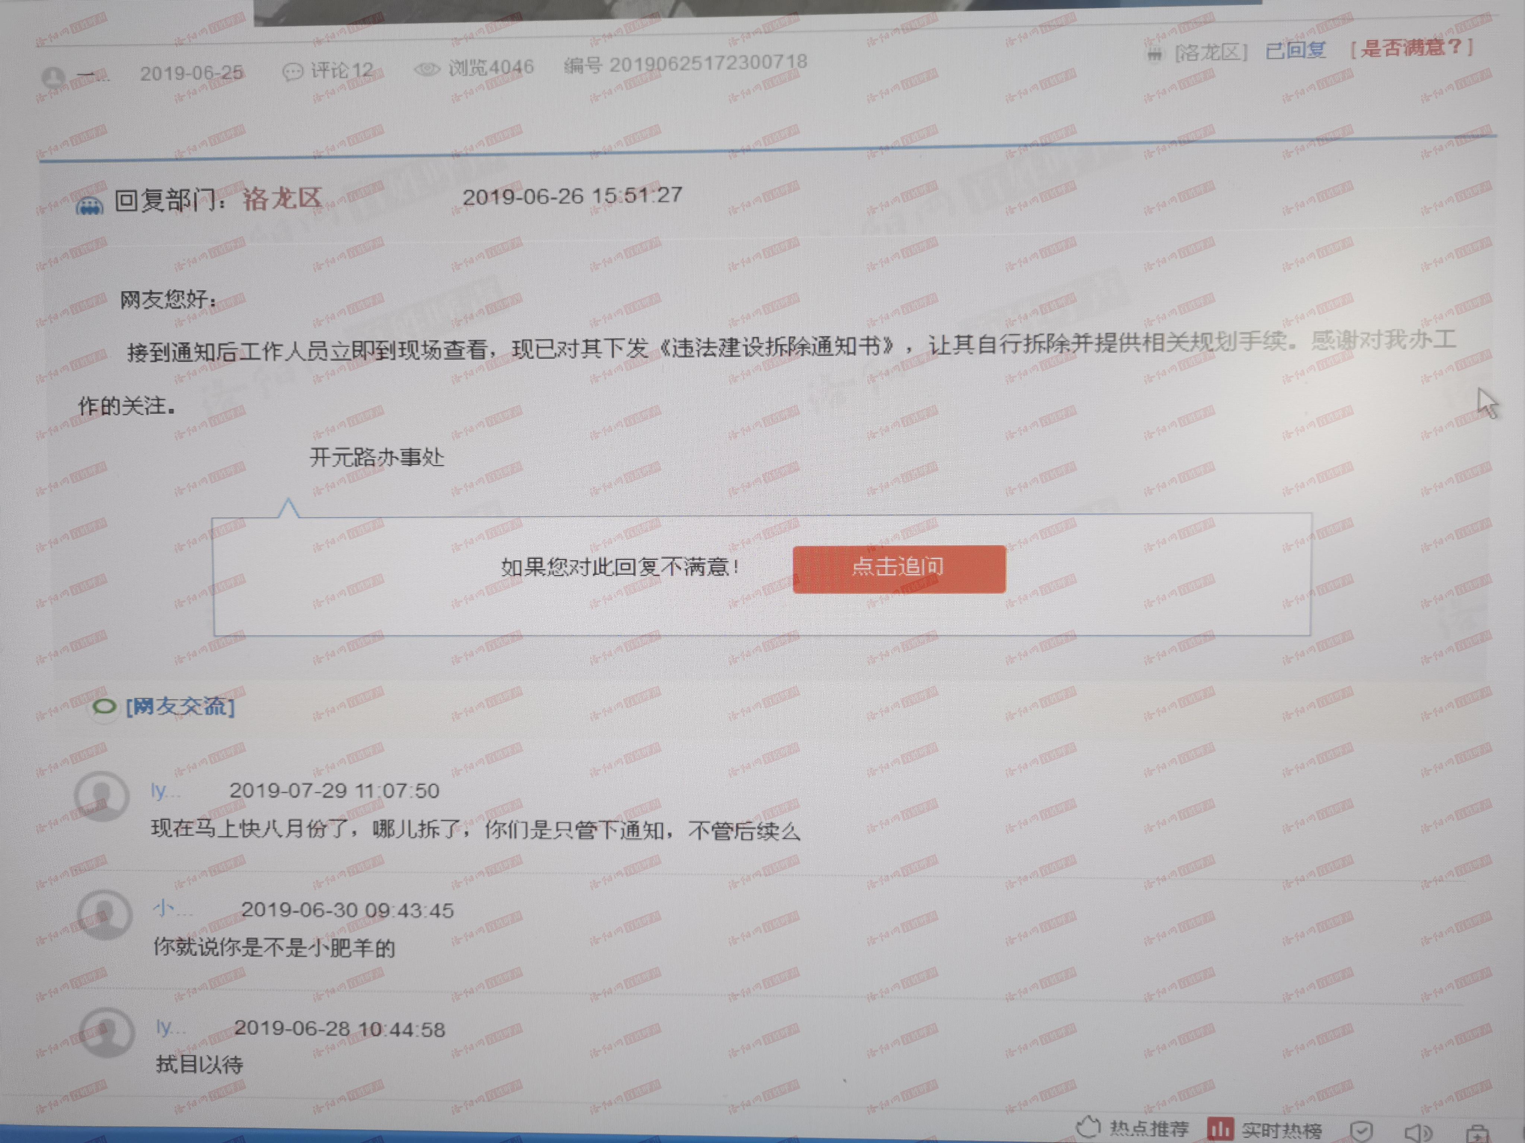Viewport: 1525px width, 1143px height.
Task: Click username ly.. on 2019-06-28 comment
Action: coord(170,1027)
